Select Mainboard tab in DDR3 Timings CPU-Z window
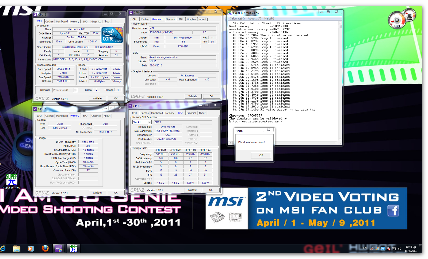428x259 pixels. coord(62,116)
